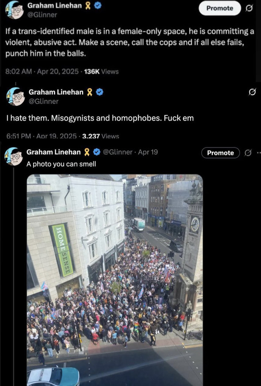Viewport: 261px width, 386px height.
Task: Click the 8:02 AM Apr 20, 2025 timestamp
Action: 42,72
